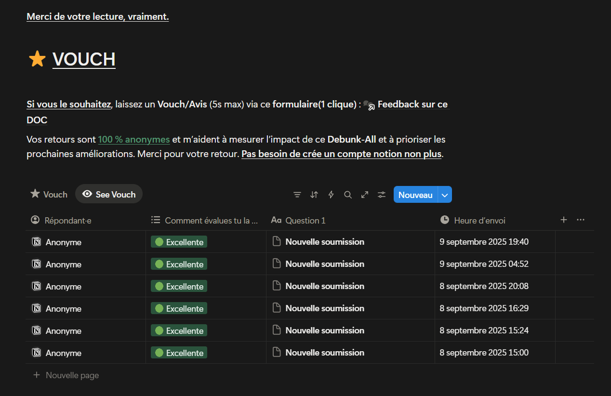The height and width of the screenshot is (396, 611).
Task: Click Excellente tag in first row
Action: pos(179,242)
